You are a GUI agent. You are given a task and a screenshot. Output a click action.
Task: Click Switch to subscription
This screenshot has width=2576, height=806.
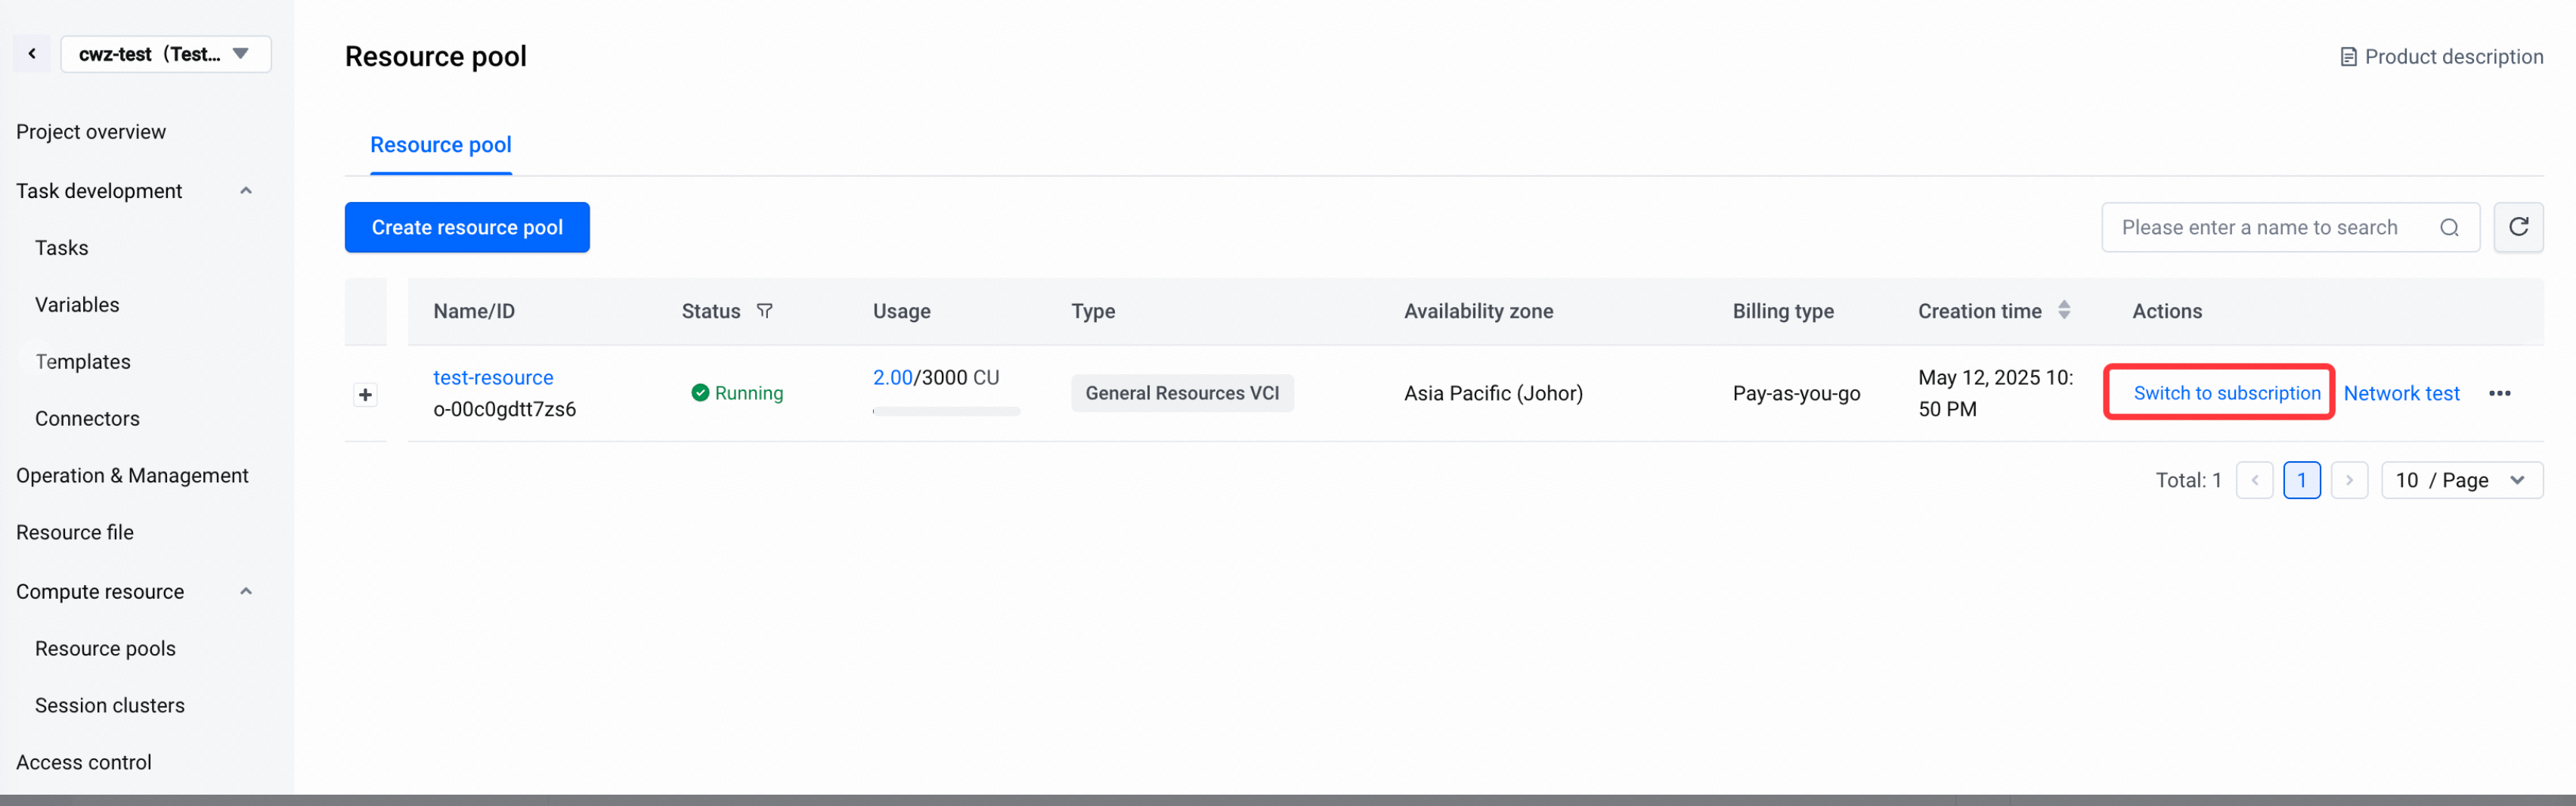2226,393
